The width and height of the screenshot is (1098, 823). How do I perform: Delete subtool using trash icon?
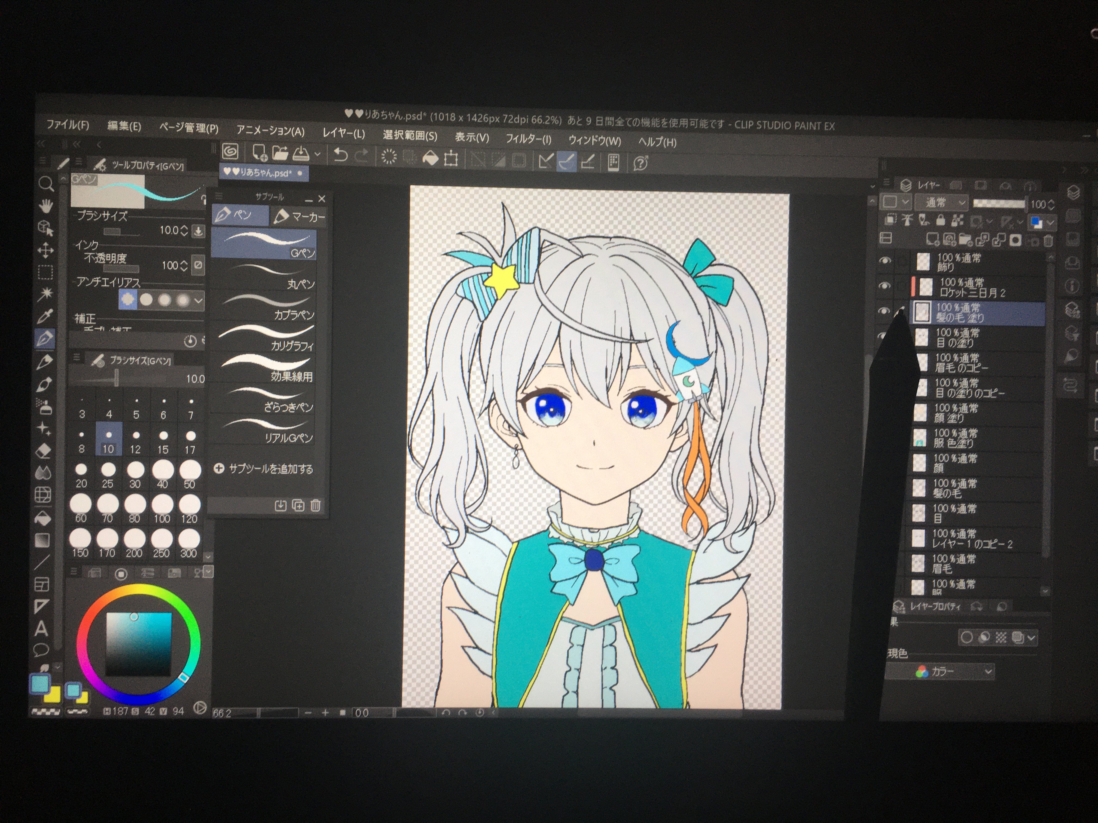coord(316,505)
